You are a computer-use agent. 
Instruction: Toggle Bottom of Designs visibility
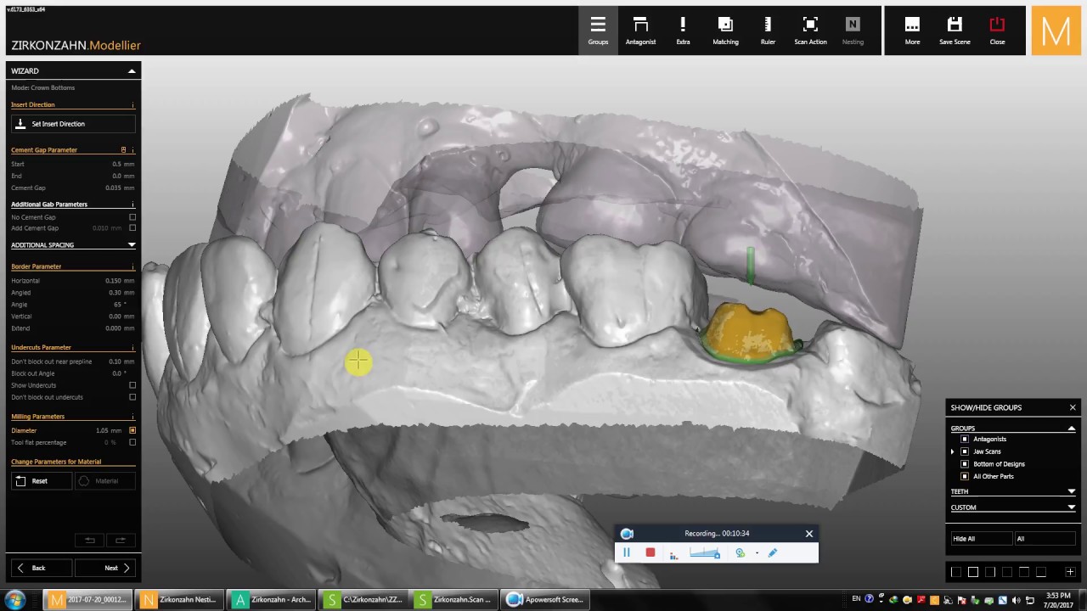pos(965,464)
